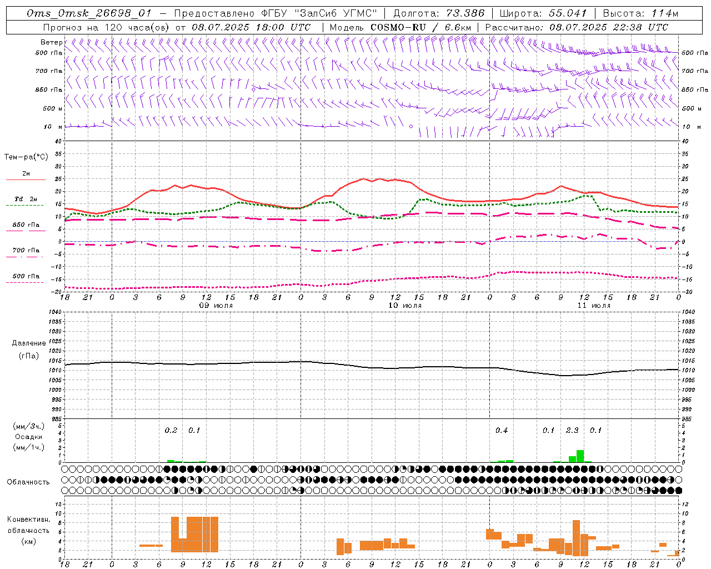This screenshot has width=711, height=569.
Task: Click the "Конвективн." convective cloud label
Action: (28, 520)
